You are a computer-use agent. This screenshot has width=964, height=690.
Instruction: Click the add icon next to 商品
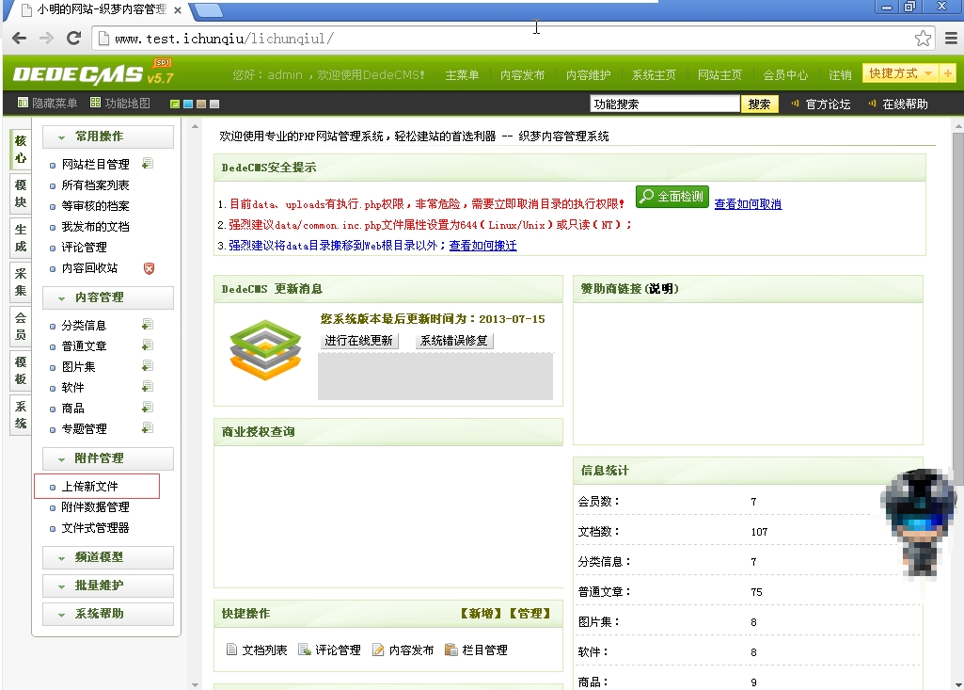coord(148,408)
